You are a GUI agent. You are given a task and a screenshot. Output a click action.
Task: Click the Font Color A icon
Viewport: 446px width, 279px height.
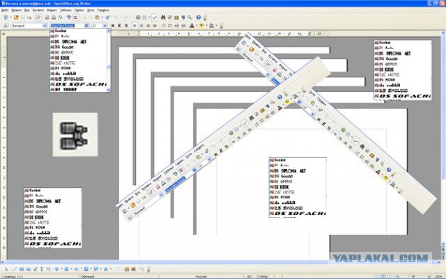pyautogui.click(x=192, y=26)
